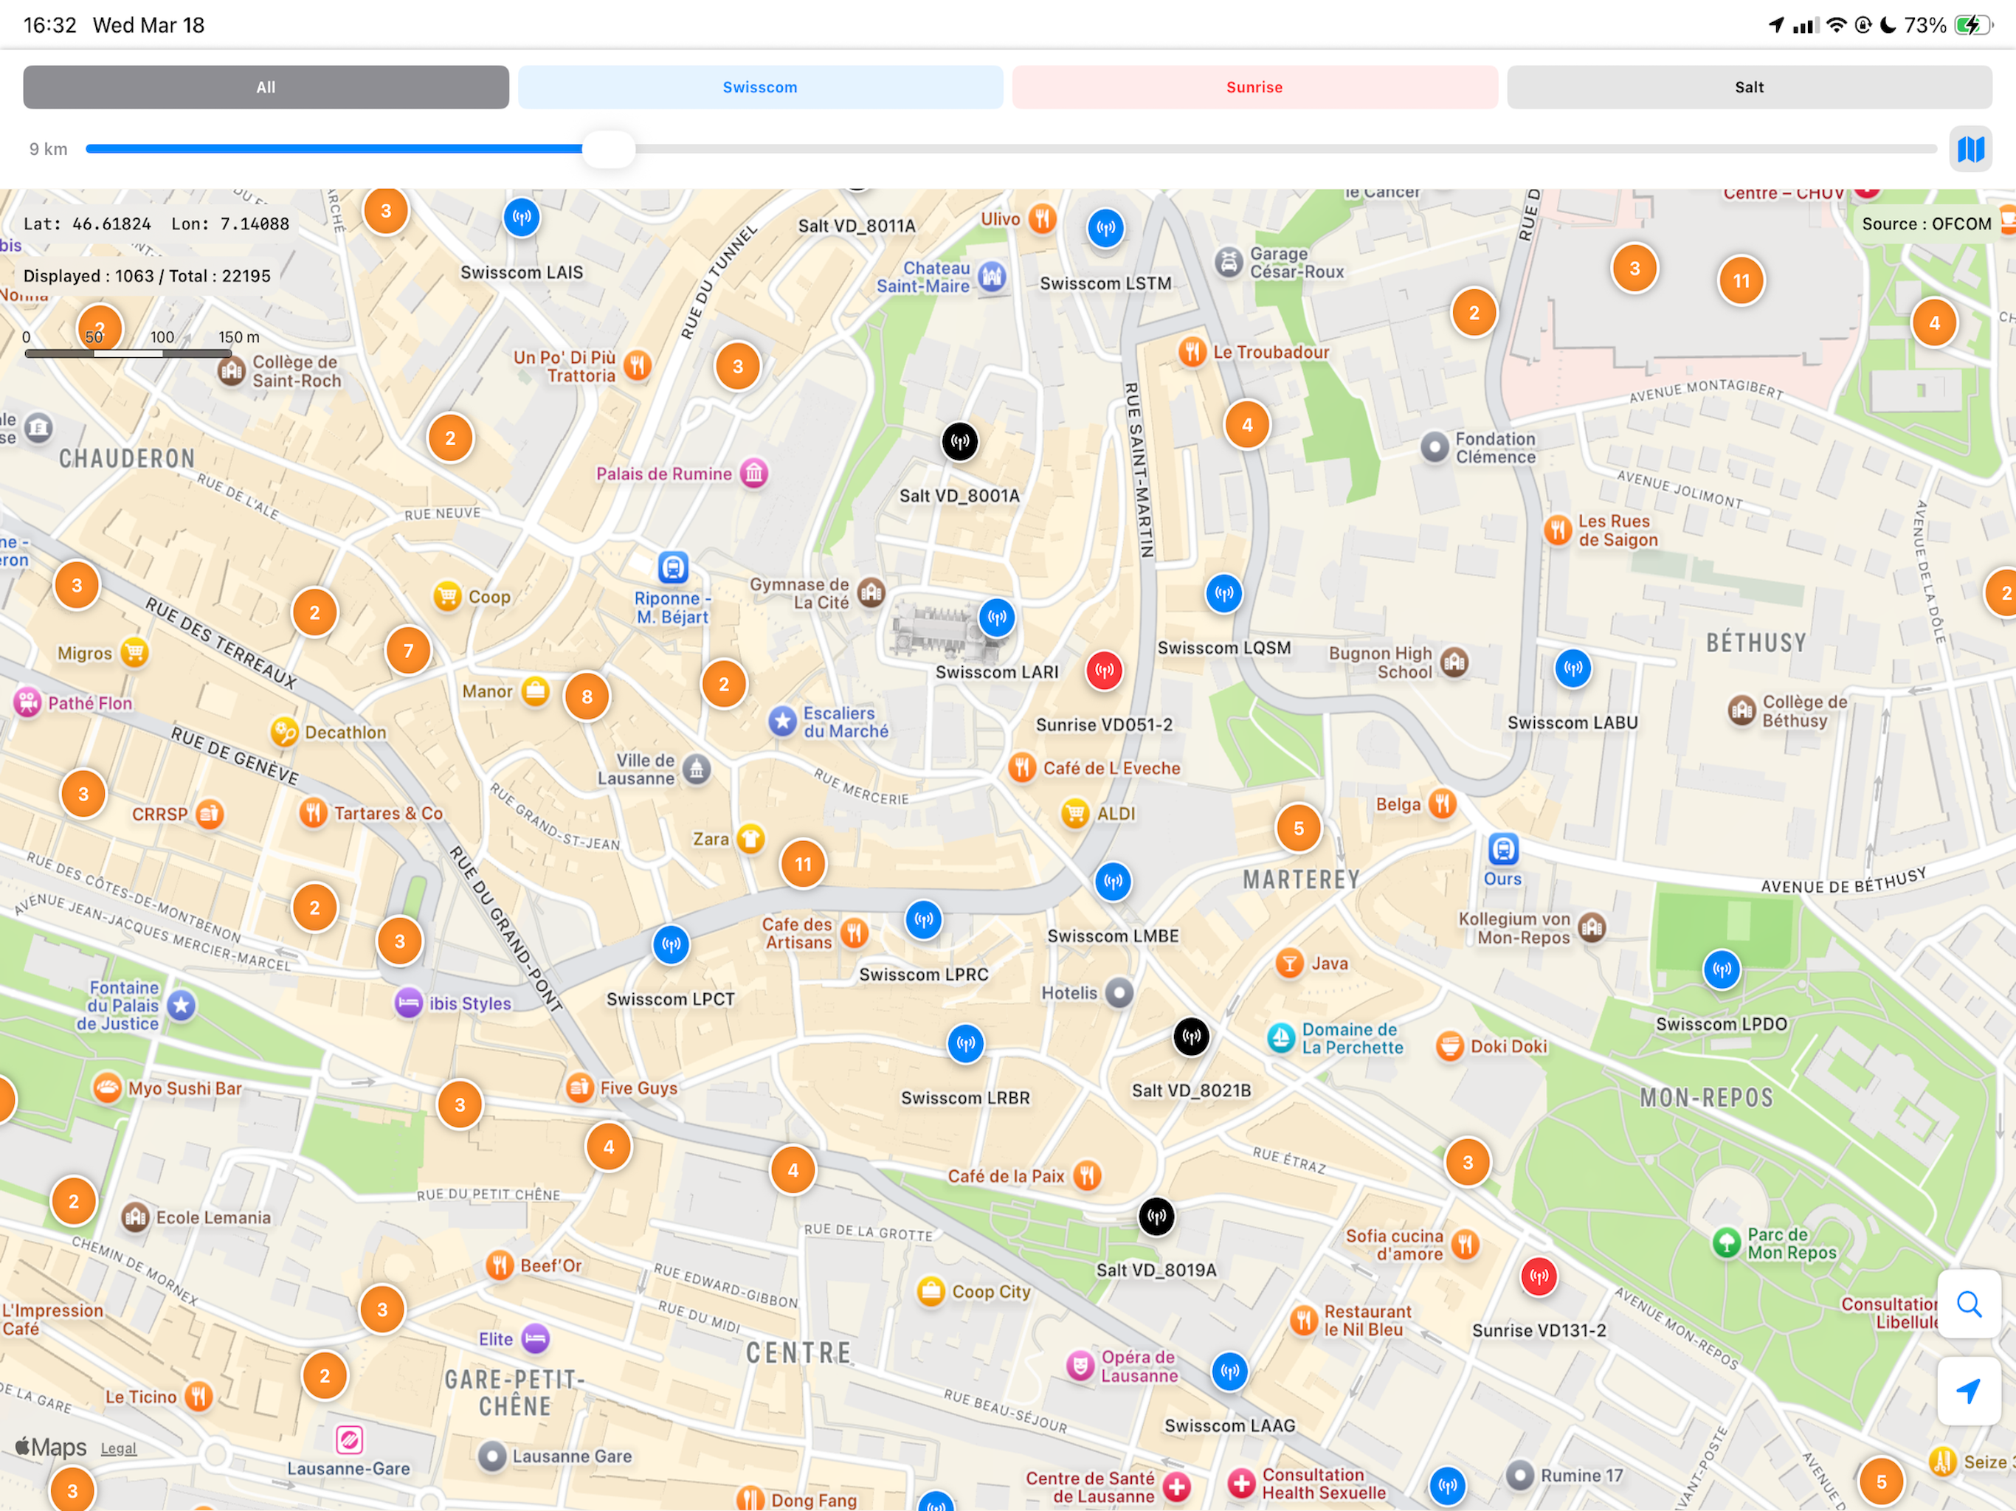Select the Swisscom LAAG antenna pin
The height and width of the screenshot is (1511, 2016).
click(x=1229, y=1371)
